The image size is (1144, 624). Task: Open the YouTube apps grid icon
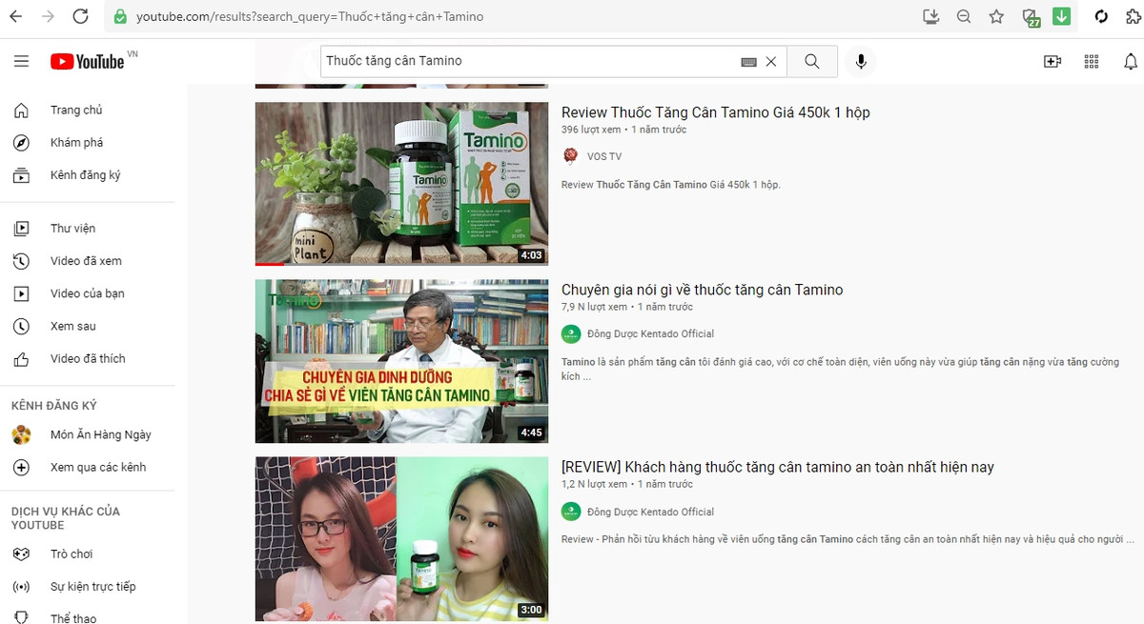coord(1091,61)
